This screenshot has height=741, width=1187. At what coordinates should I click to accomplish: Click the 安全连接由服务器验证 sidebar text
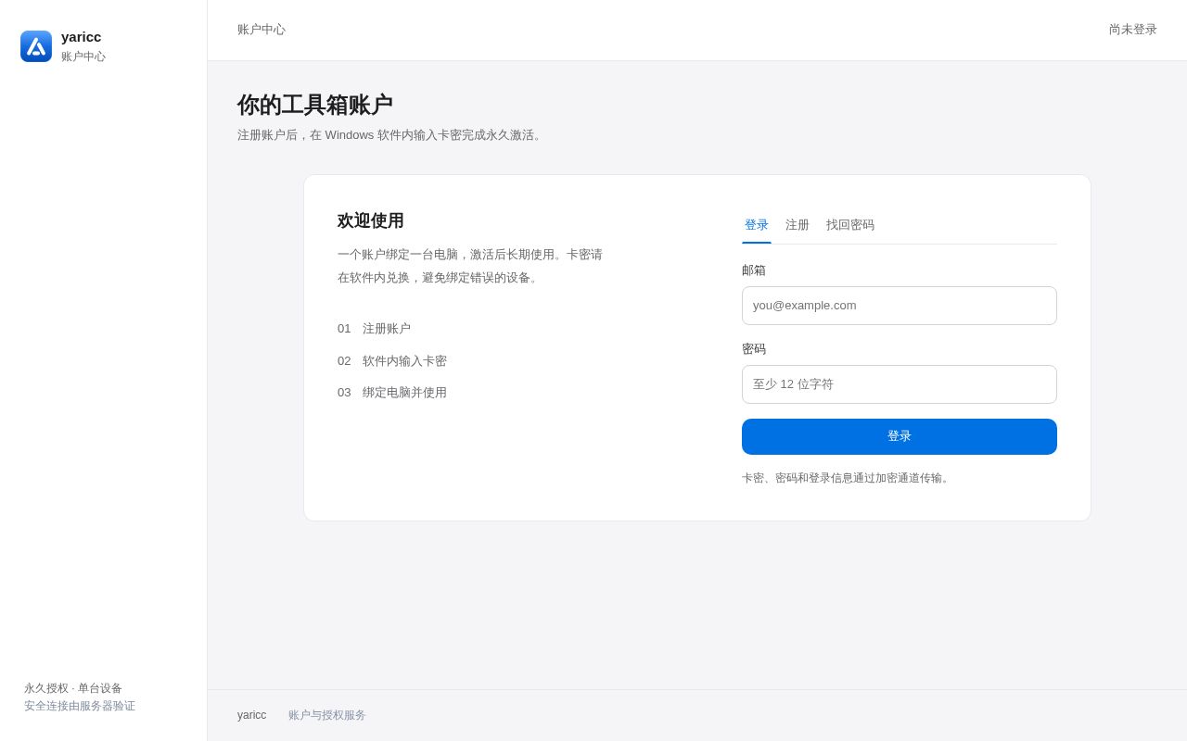click(80, 706)
